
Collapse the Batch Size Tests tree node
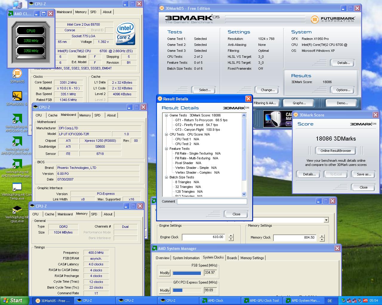[x=167, y=177]
